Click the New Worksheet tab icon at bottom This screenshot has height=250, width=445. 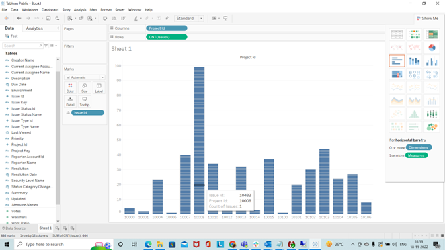tap(57, 228)
